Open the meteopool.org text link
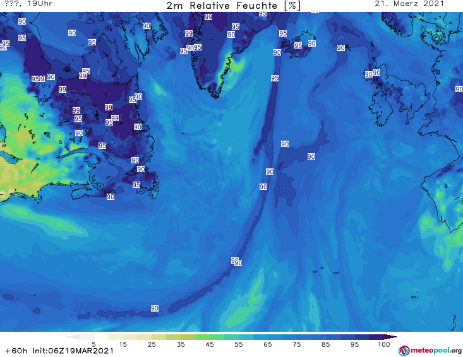This screenshot has height=357, width=463. tap(436, 350)
